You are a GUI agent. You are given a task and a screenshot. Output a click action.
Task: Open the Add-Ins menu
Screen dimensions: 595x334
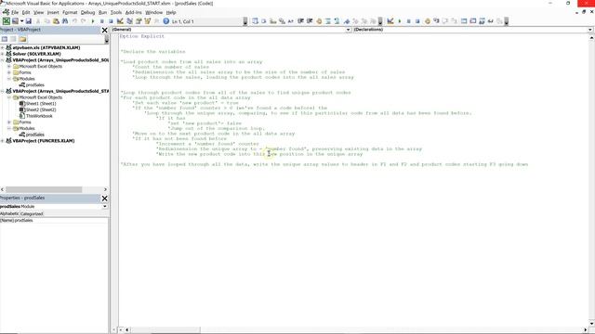(134, 12)
